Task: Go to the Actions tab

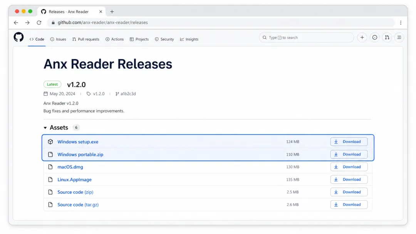Action: (x=115, y=39)
